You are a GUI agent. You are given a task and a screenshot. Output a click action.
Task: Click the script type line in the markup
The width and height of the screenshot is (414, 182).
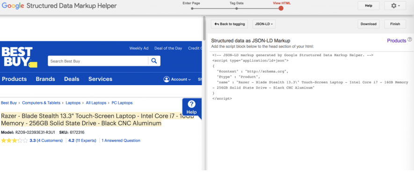(x=251, y=60)
